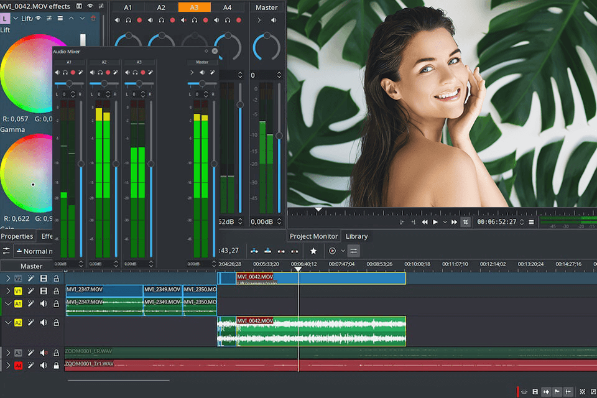
Task: Click the favorite effects star icon
Action: pos(313,251)
